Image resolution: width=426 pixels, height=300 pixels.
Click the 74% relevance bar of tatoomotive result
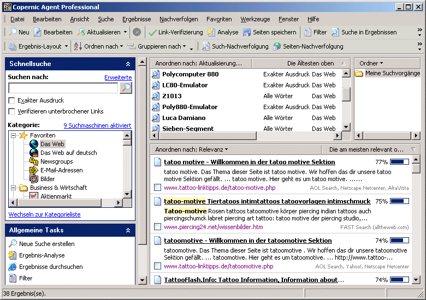[x=399, y=241]
